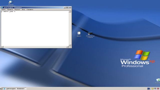Click in the Notepad text area

35,28
